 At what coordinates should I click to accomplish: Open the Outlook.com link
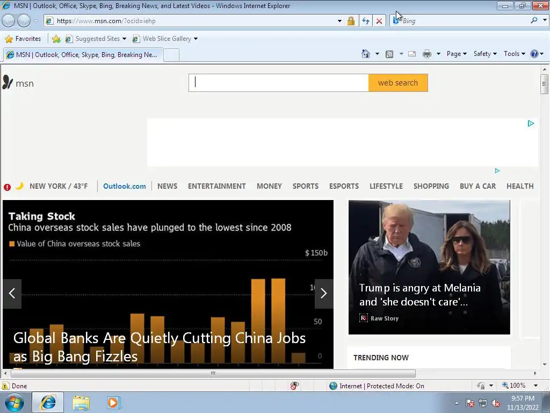point(125,186)
